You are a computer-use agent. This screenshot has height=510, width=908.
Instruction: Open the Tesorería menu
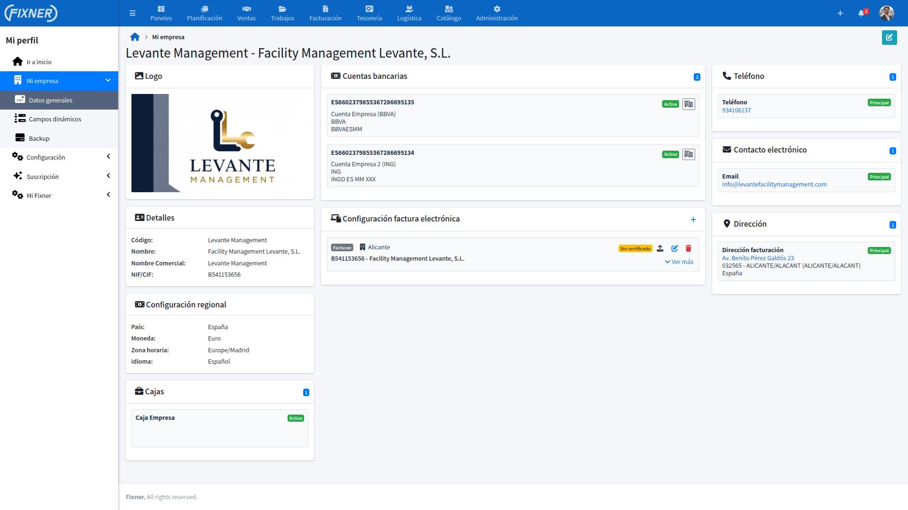tap(369, 13)
